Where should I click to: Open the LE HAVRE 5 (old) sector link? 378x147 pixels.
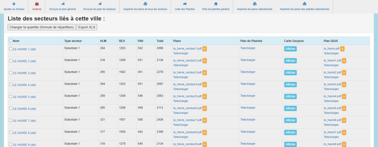click(x=24, y=97)
